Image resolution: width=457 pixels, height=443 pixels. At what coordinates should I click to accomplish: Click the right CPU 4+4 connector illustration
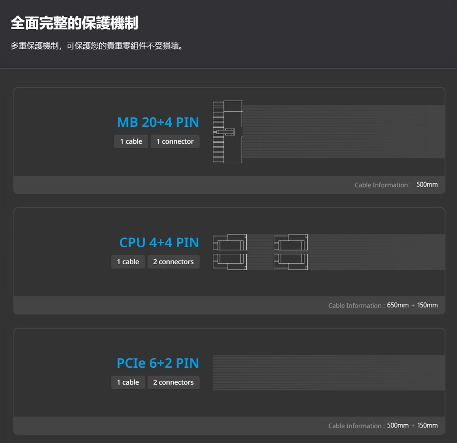(x=291, y=252)
